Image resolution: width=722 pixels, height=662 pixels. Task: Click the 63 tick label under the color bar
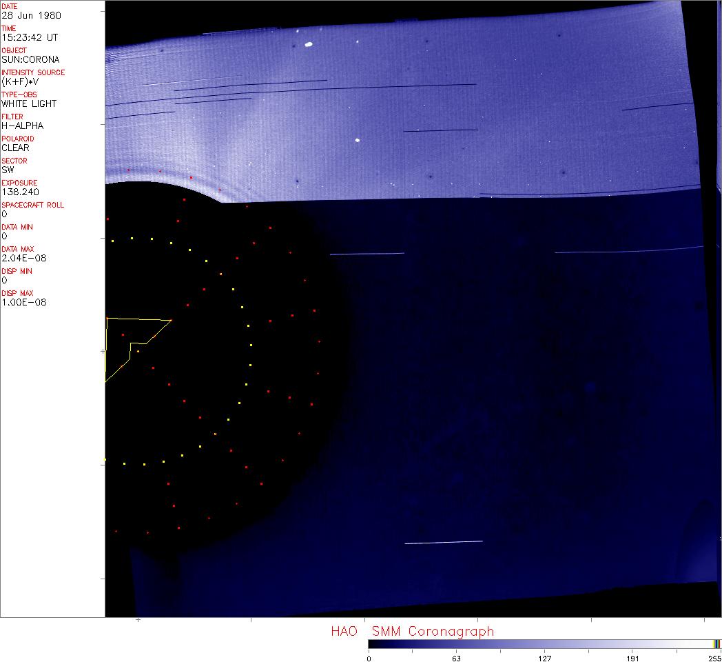pyautogui.click(x=456, y=658)
